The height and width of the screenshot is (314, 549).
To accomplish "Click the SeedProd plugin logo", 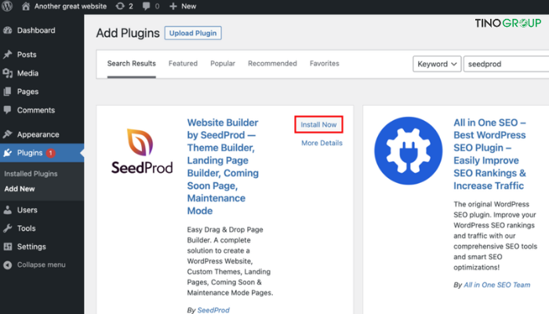I will point(142,152).
